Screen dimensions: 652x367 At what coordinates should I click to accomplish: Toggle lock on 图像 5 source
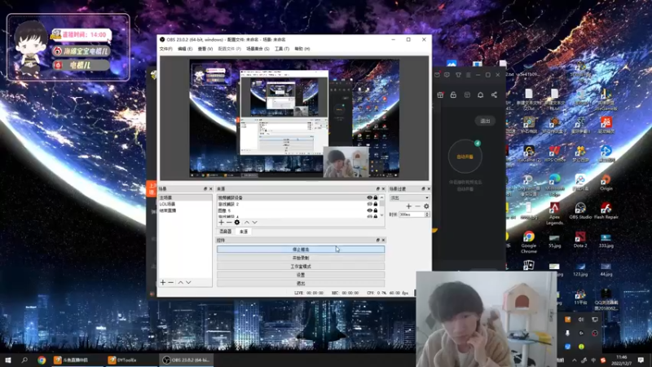(x=376, y=210)
